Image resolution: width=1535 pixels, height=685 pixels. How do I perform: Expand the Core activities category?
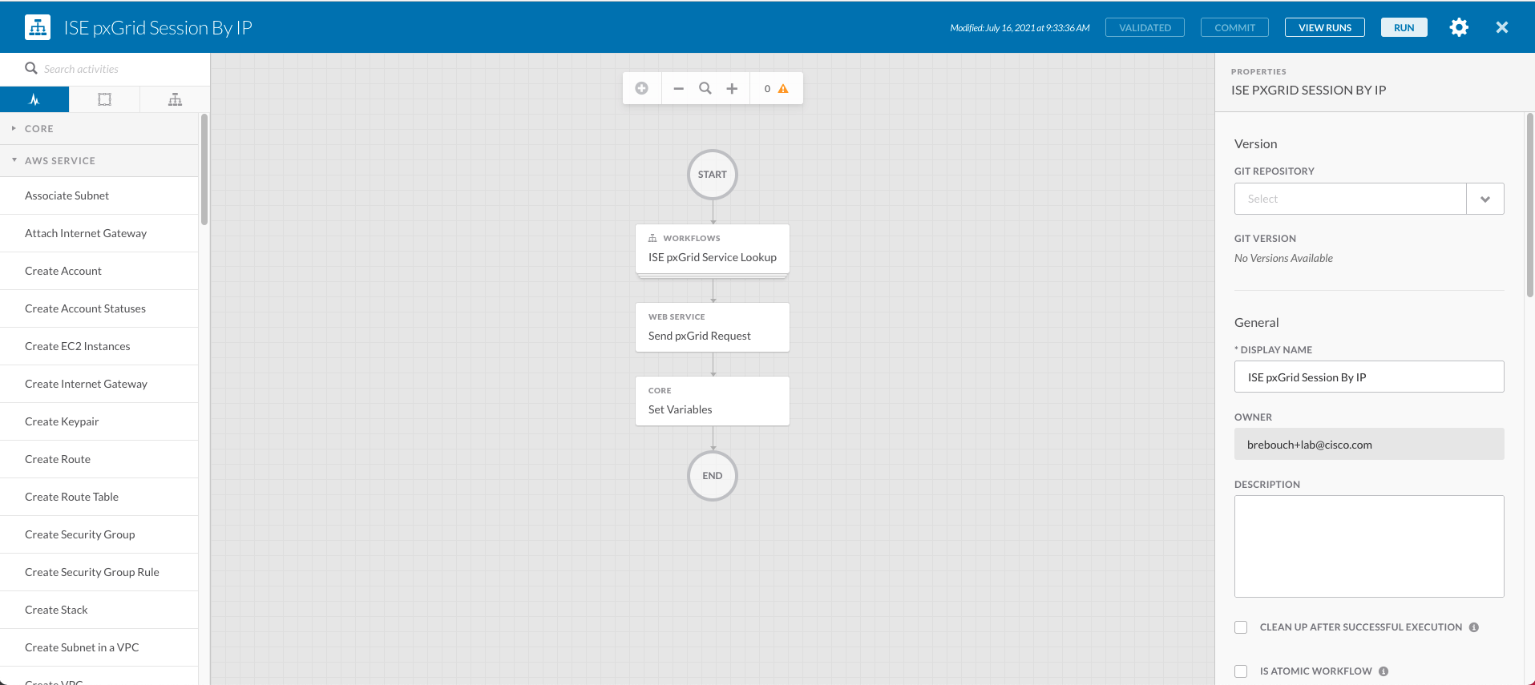38,128
